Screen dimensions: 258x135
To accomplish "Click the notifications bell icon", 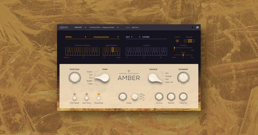I will (x=193, y=27).
